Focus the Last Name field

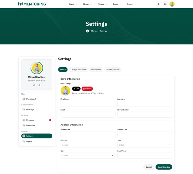coord(145,104)
